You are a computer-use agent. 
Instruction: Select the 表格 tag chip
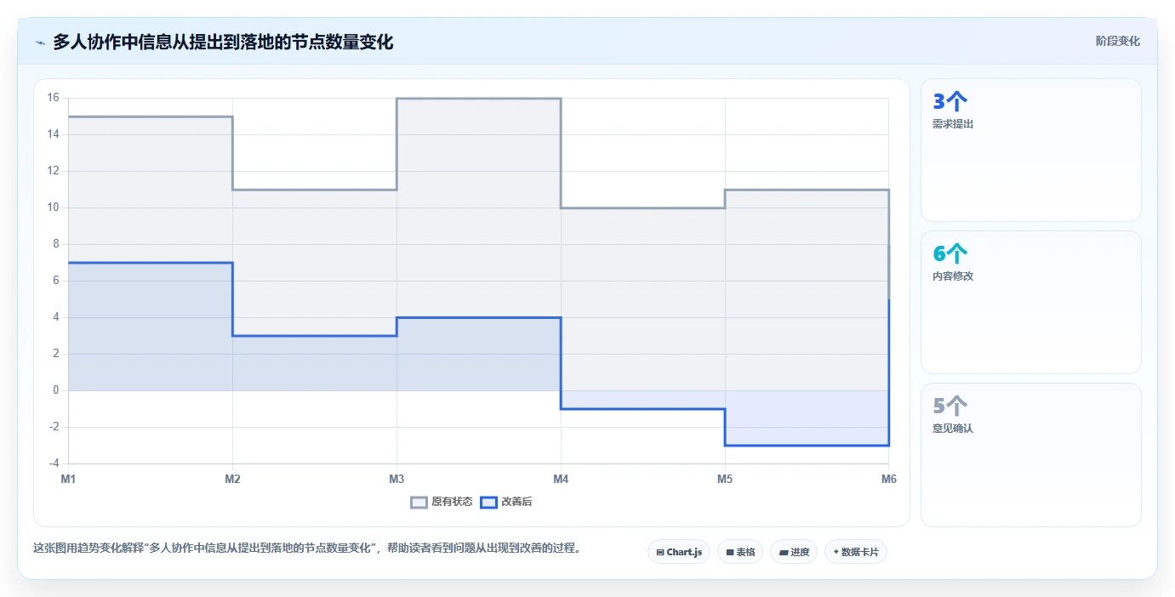coord(740,552)
